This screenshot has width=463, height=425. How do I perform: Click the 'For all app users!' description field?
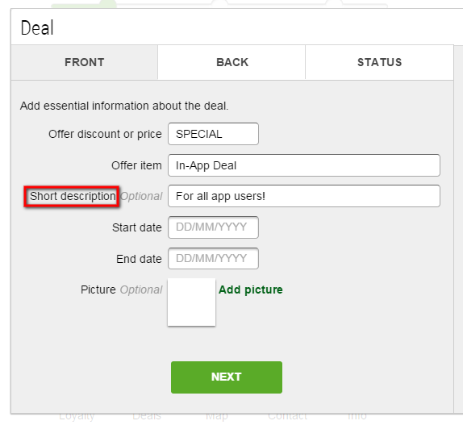coord(304,196)
